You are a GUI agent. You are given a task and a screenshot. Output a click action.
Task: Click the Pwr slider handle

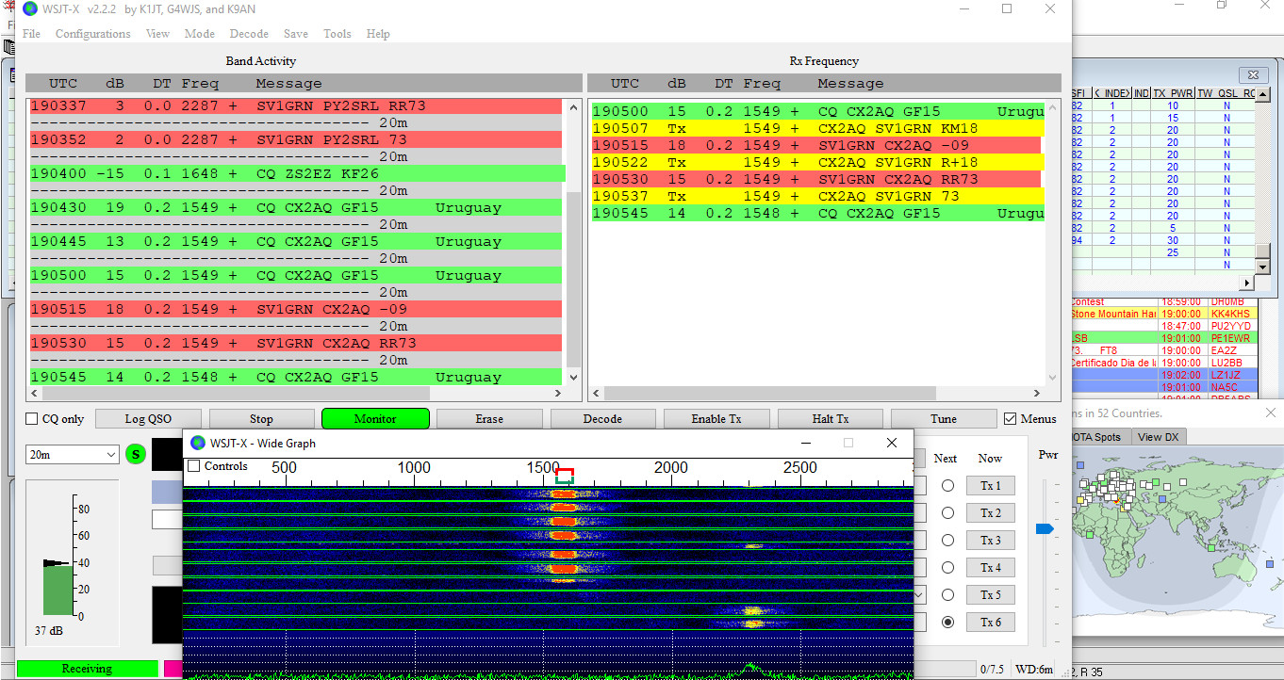(x=1044, y=529)
